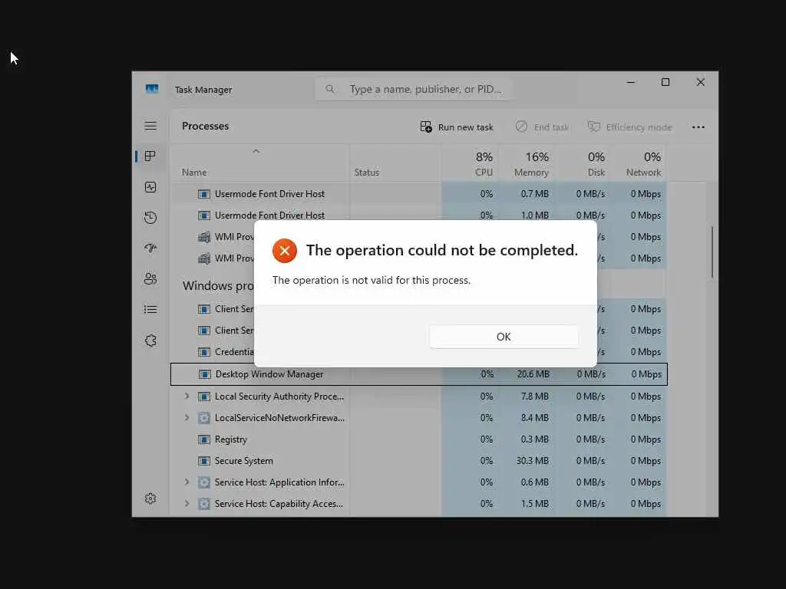
Task: Click the search box in Task Manager
Action: [414, 89]
